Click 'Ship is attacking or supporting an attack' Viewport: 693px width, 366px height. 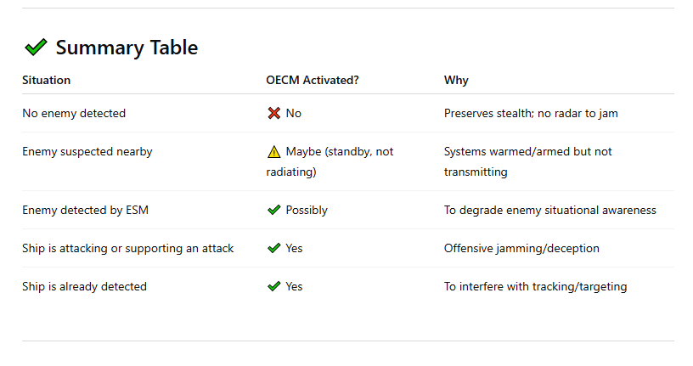[x=127, y=248]
